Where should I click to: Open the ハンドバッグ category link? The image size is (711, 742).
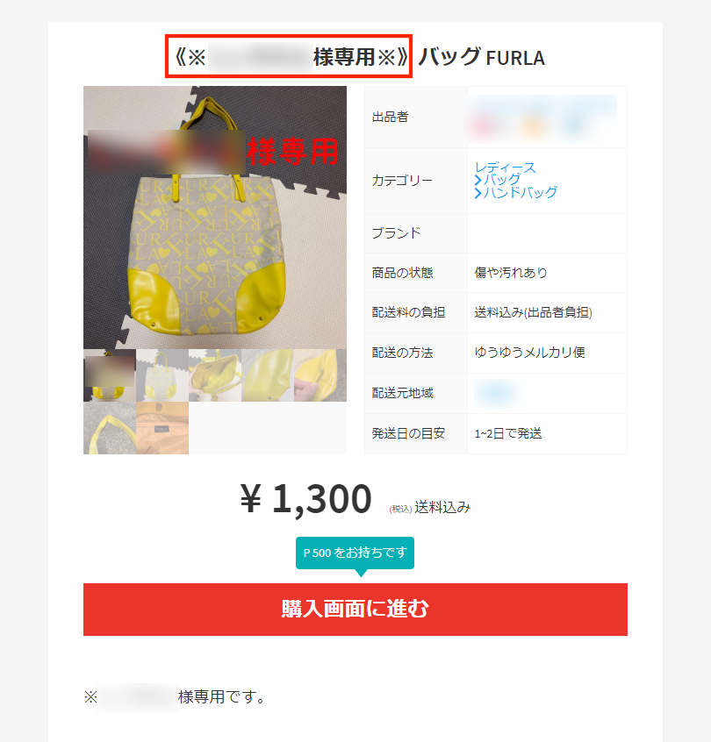click(x=520, y=192)
